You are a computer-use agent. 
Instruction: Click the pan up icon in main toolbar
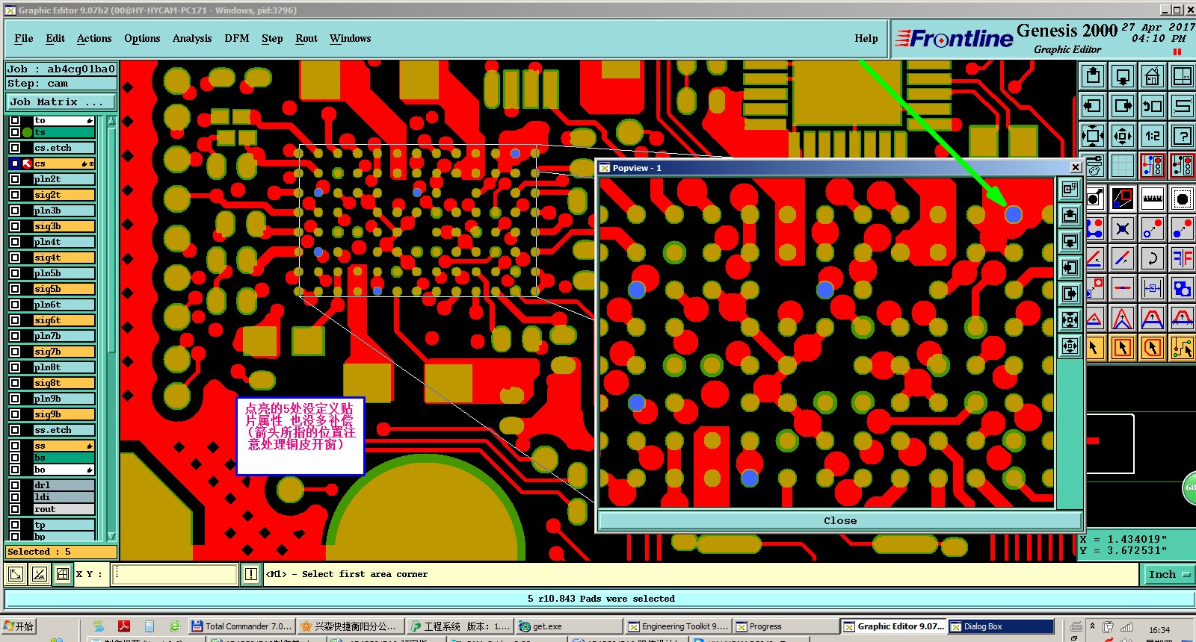pos(1093,75)
